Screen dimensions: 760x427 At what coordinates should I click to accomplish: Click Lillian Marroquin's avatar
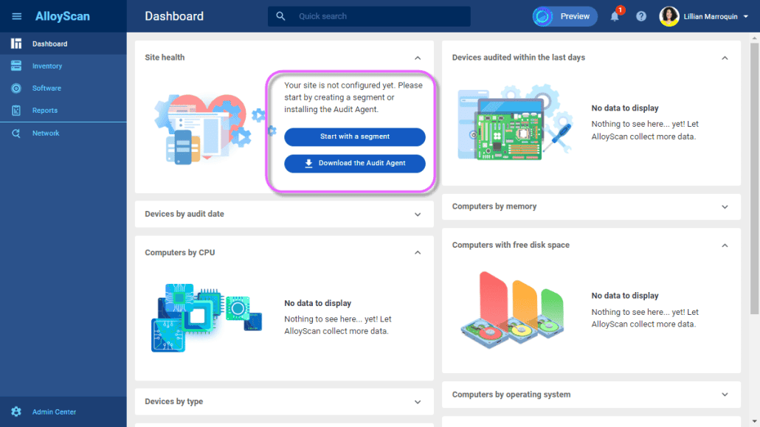point(669,16)
